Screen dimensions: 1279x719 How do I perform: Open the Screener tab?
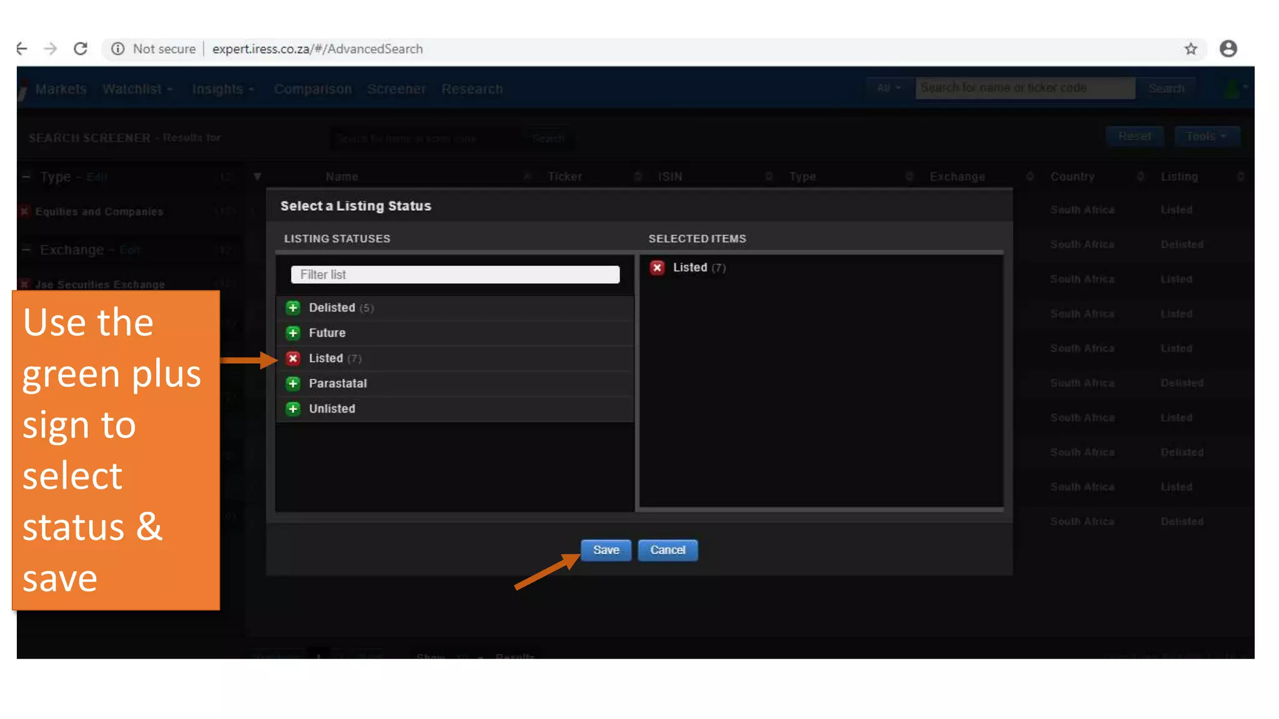[396, 89]
